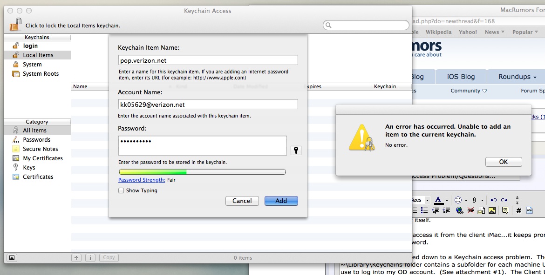Select the Passwords category
Screen dimensions: 545x275
coord(37,140)
